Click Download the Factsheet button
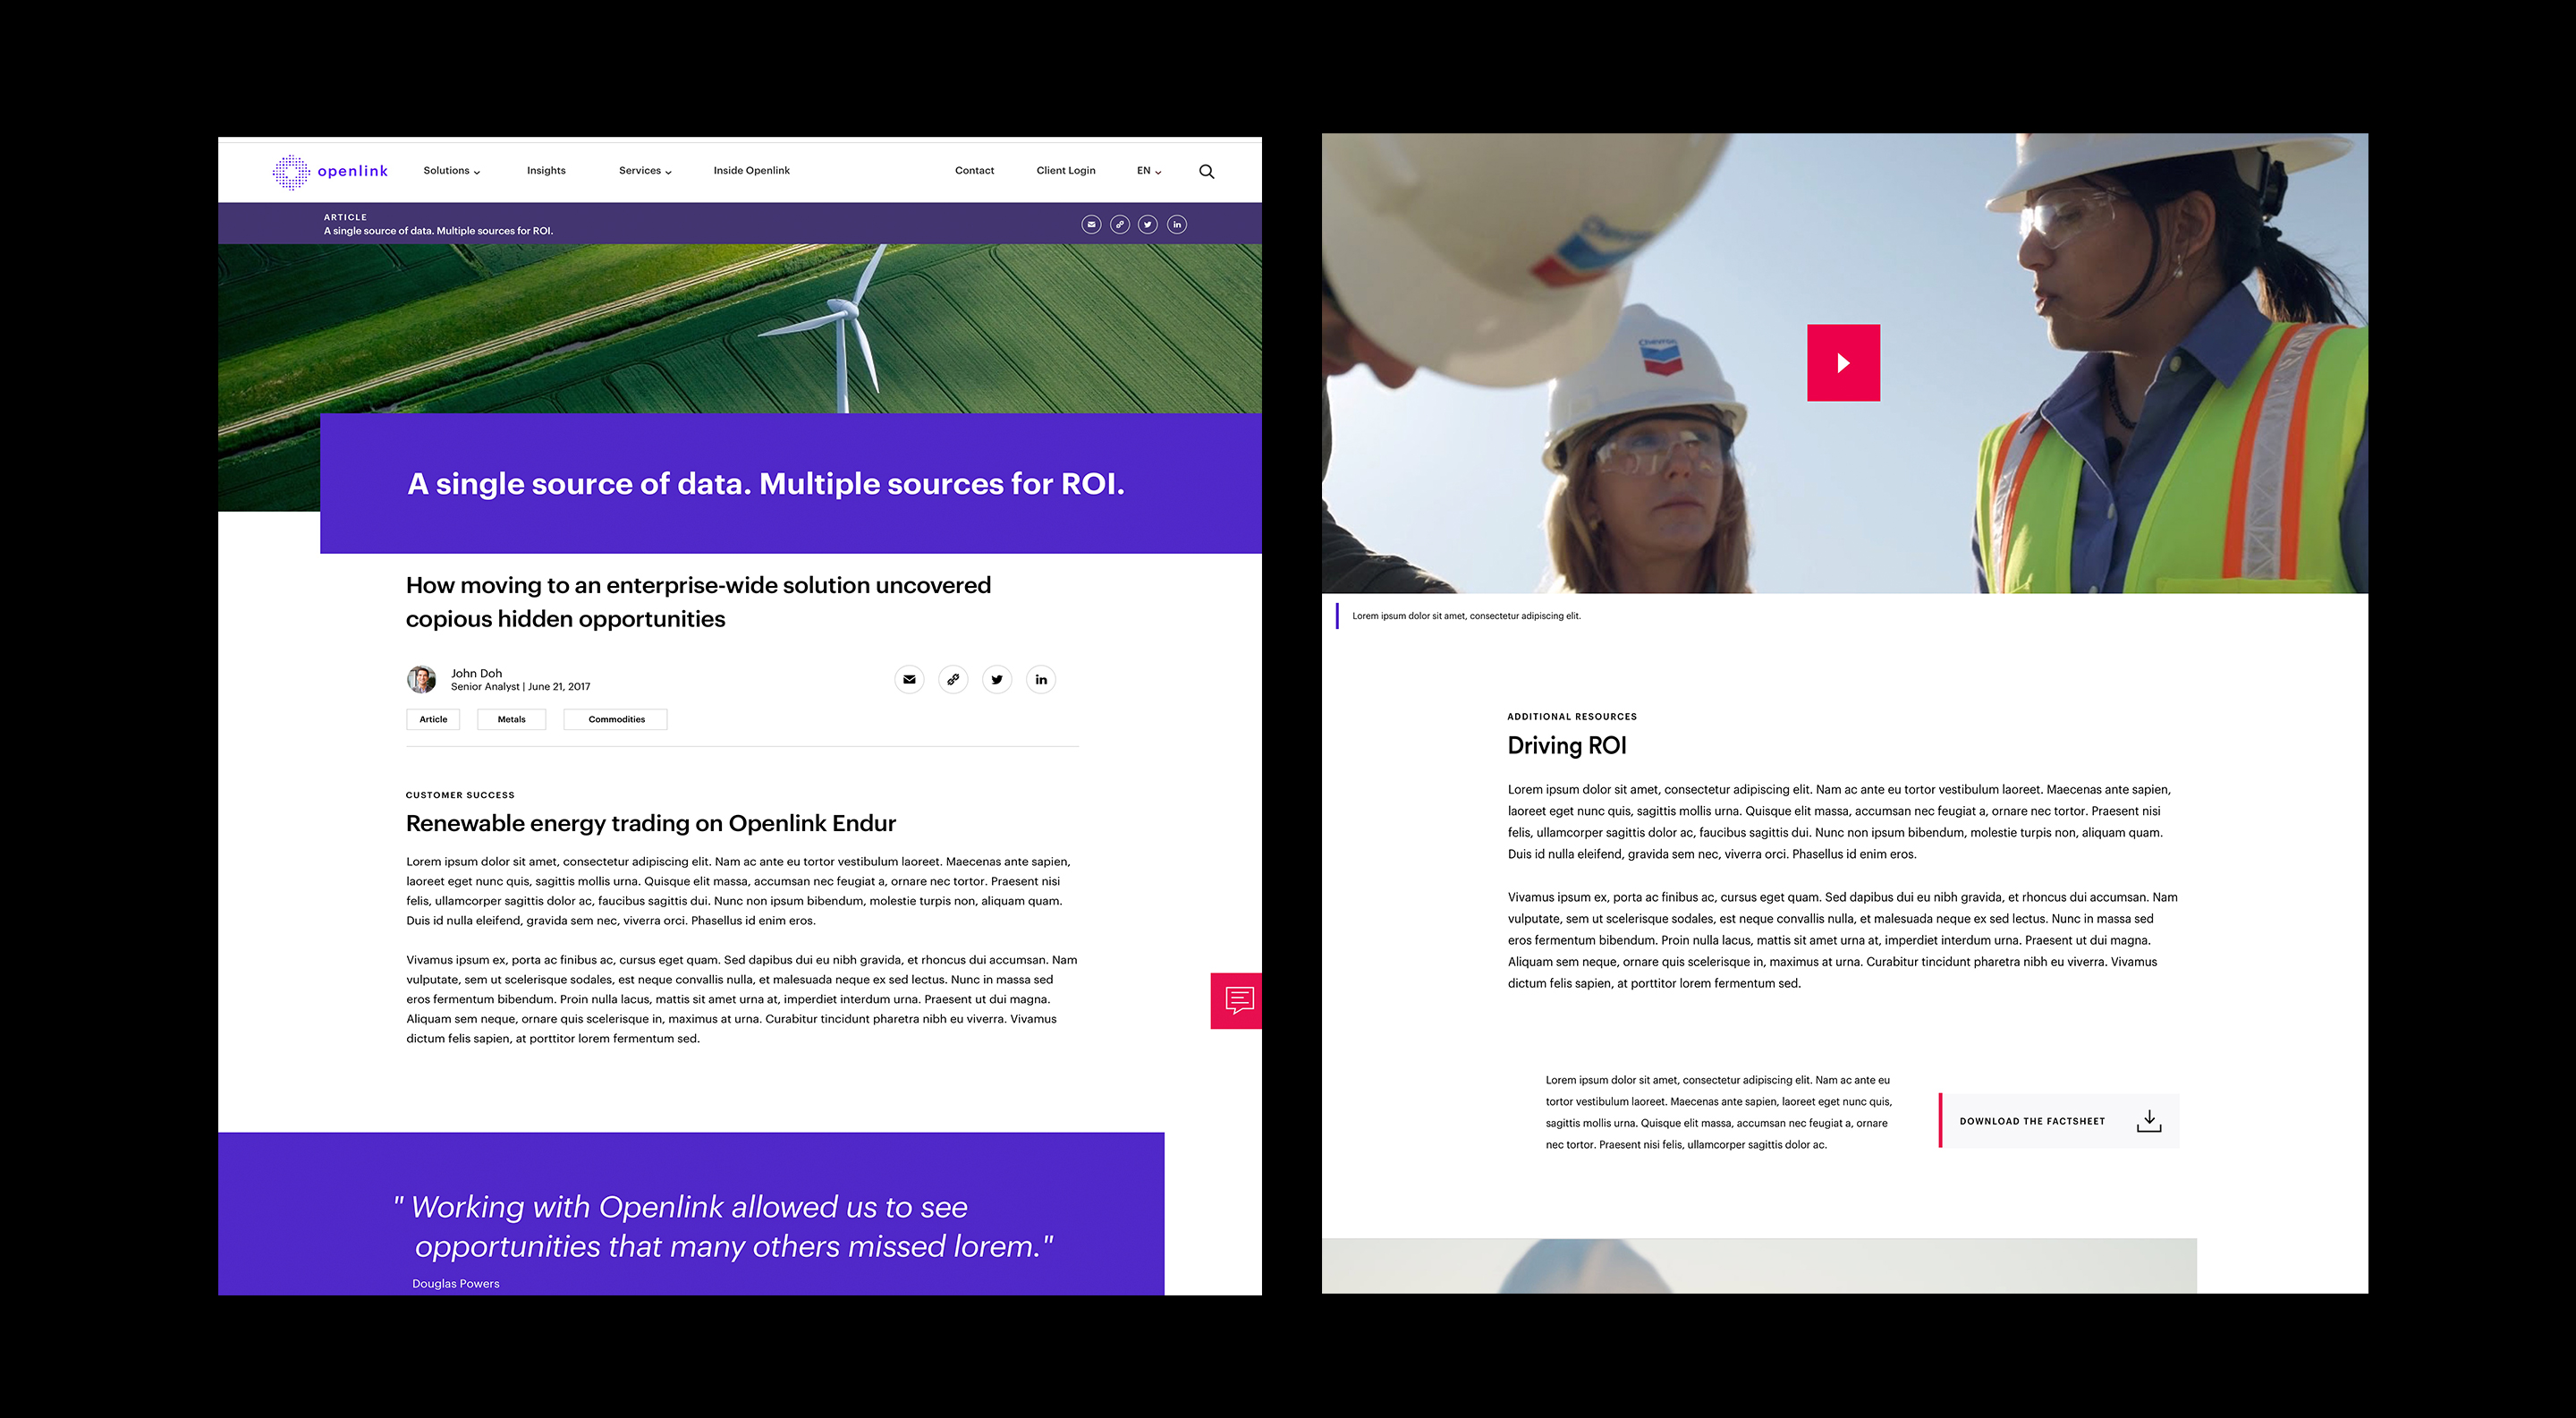Image resolution: width=2576 pixels, height=1418 pixels. [2059, 1121]
